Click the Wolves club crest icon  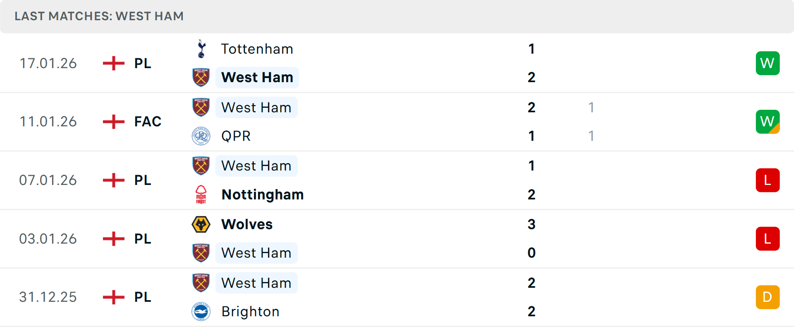click(x=201, y=224)
